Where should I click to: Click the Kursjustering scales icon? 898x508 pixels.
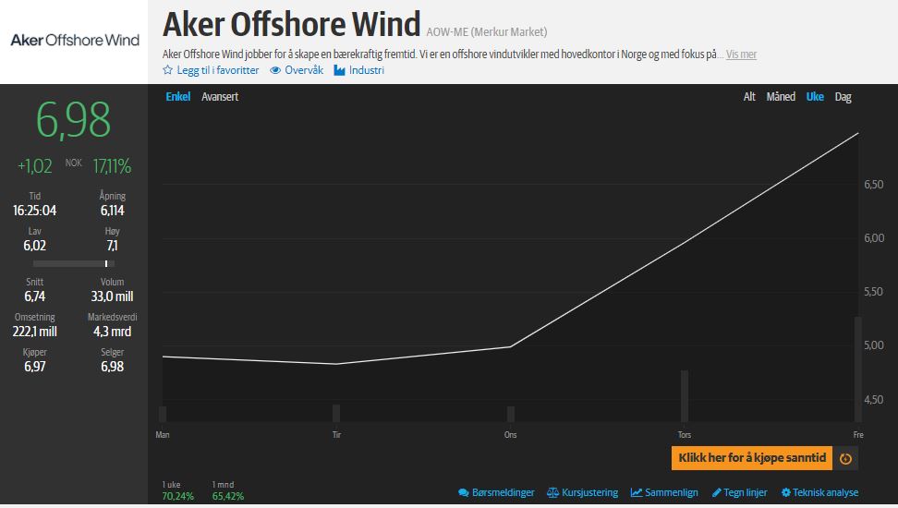552,492
